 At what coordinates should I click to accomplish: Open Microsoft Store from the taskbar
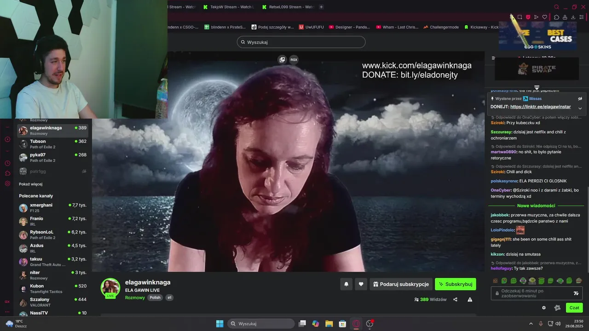342,324
